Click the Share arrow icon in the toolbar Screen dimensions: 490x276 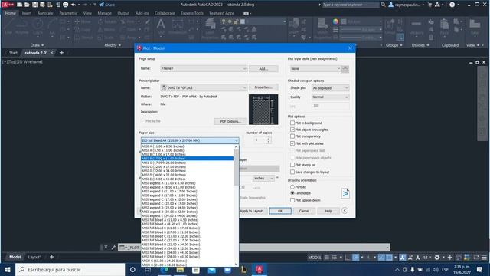[x=102, y=5]
